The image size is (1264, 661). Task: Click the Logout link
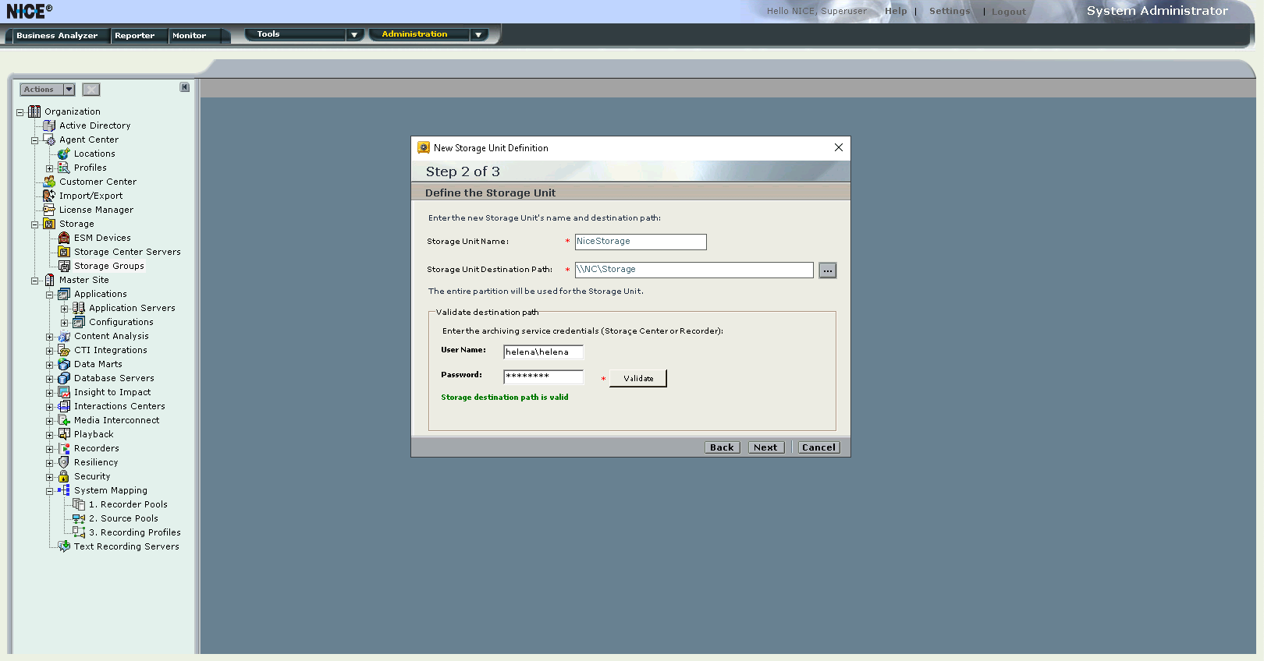(1008, 12)
